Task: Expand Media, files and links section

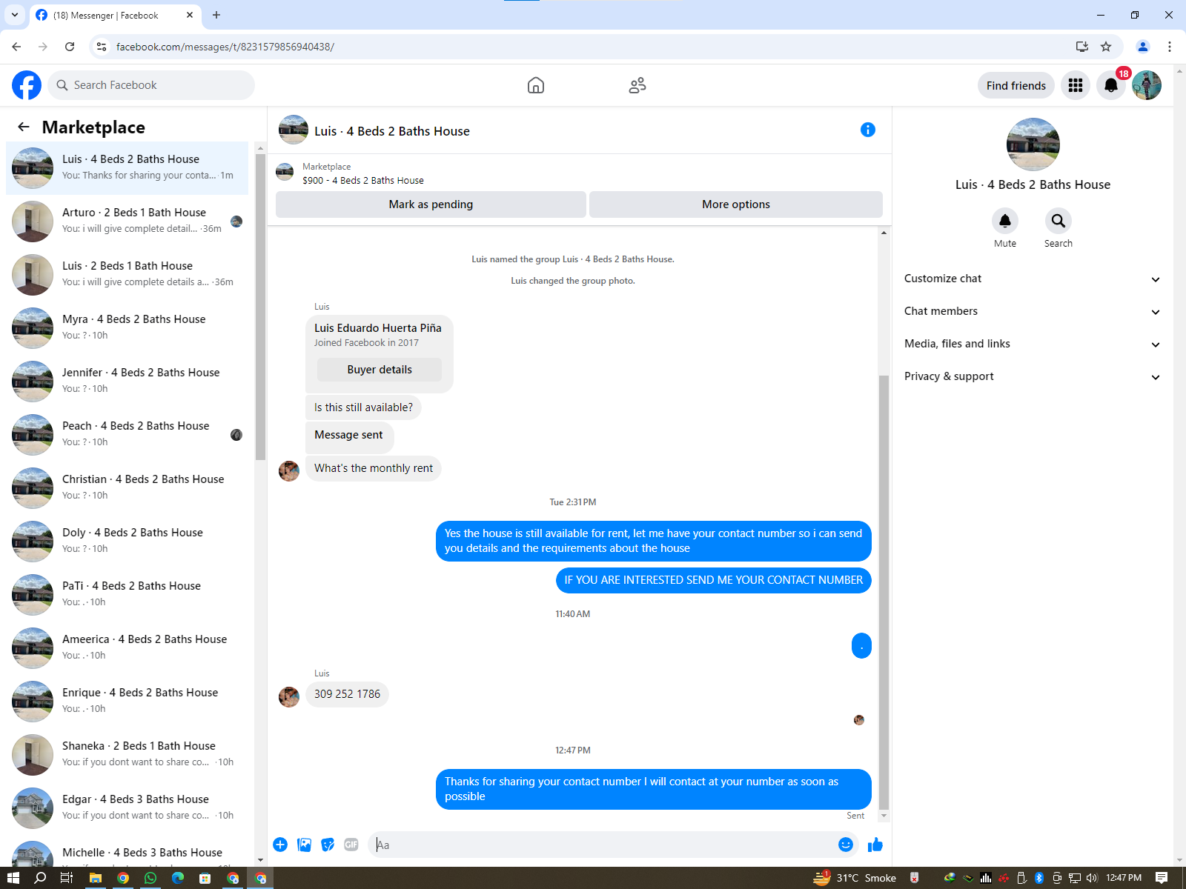Action: pos(1033,344)
